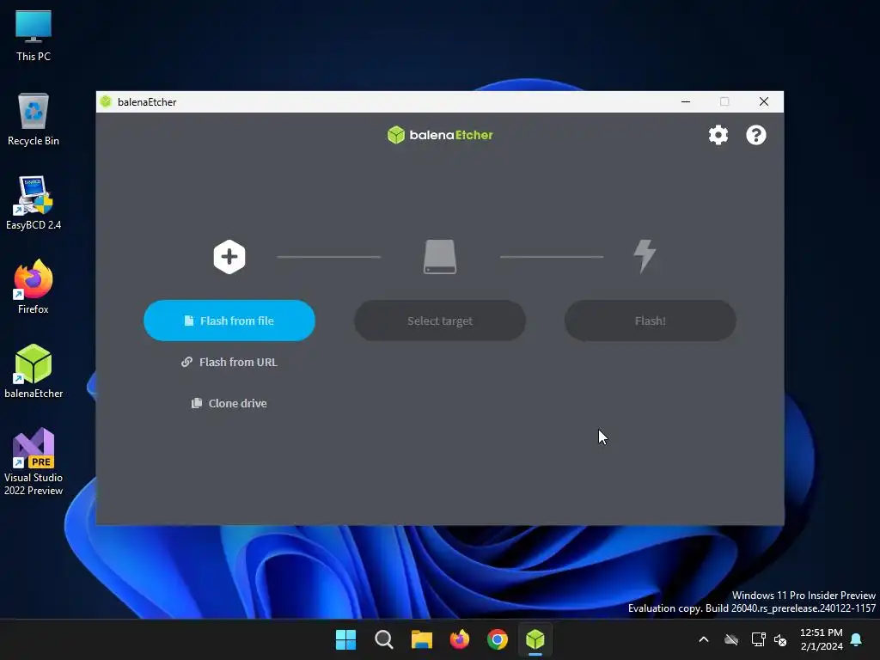Open File Explorer from taskbar
The width and height of the screenshot is (880, 660).
421,639
